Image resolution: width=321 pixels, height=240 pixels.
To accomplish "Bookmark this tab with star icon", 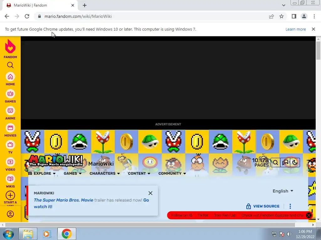I will pos(282,16).
